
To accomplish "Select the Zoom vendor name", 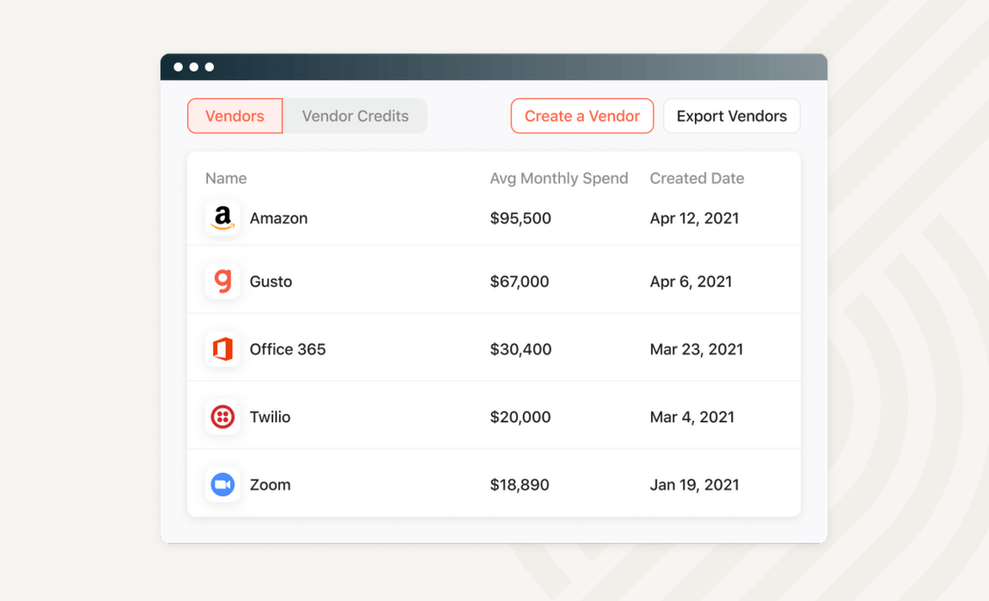I will pyautogui.click(x=270, y=484).
